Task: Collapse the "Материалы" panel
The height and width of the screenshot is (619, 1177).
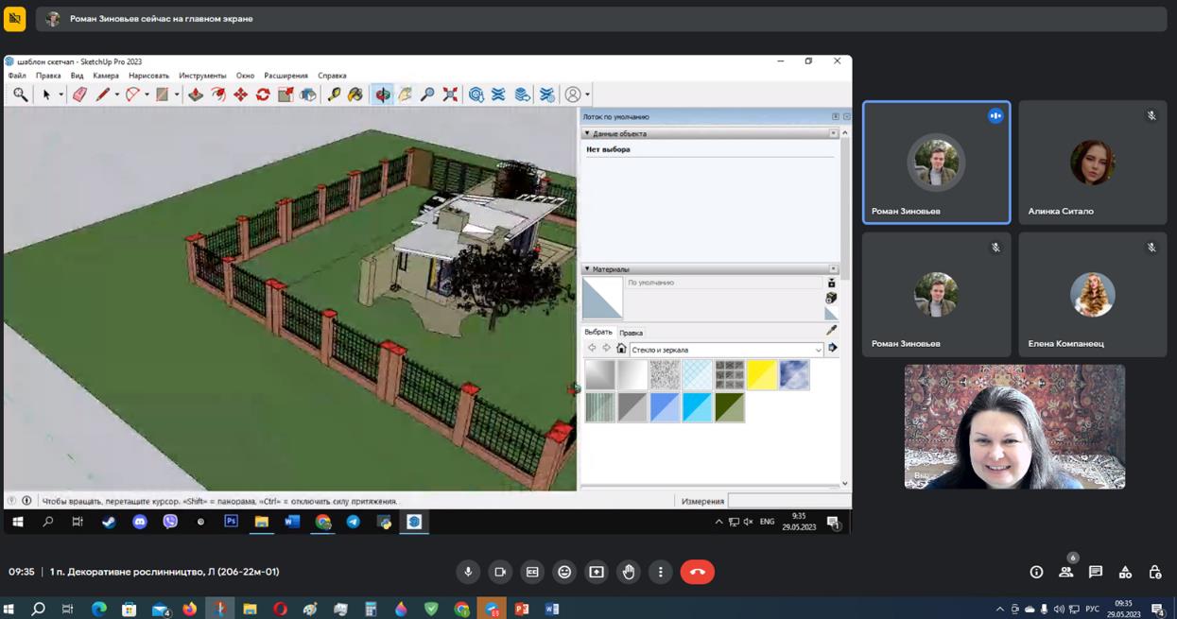Action: coord(587,269)
